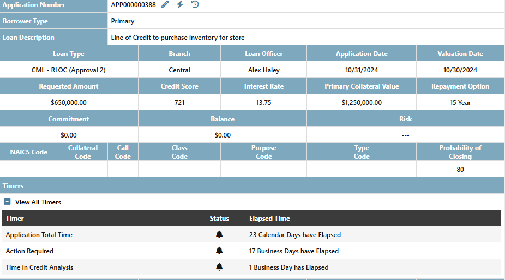Screen dimensions: 505x280
Task: Click the Interest Rate value 13.75
Action: click(263, 103)
